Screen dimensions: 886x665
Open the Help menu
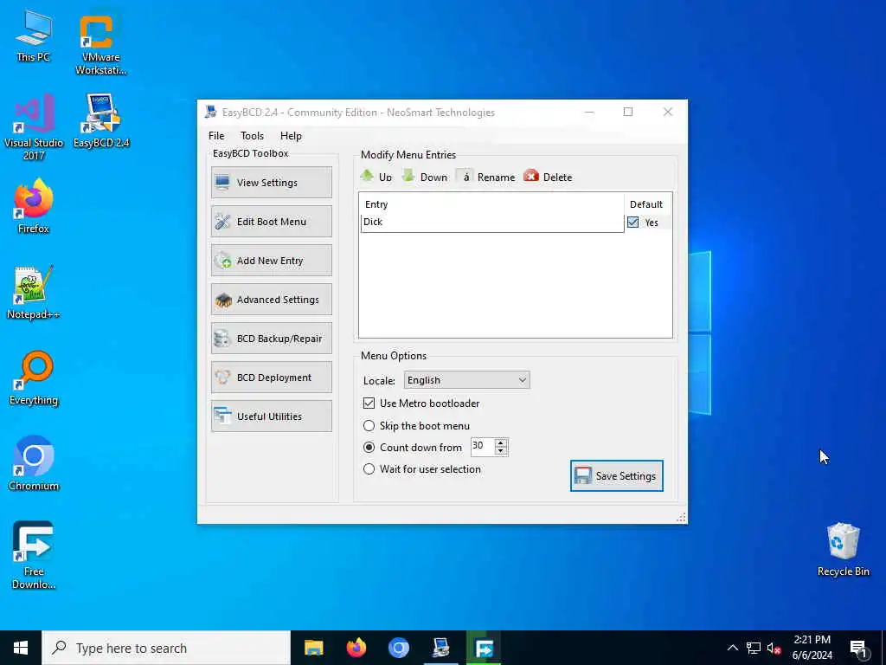click(x=291, y=136)
